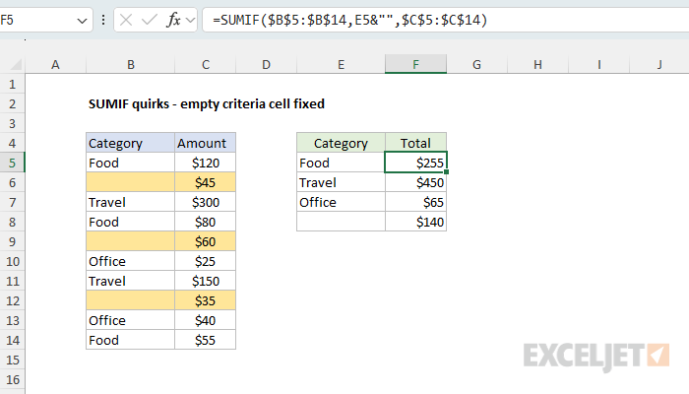689x394 pixels.
Task: Click 'Food' in the summary table column E
Action: point(341,163)
